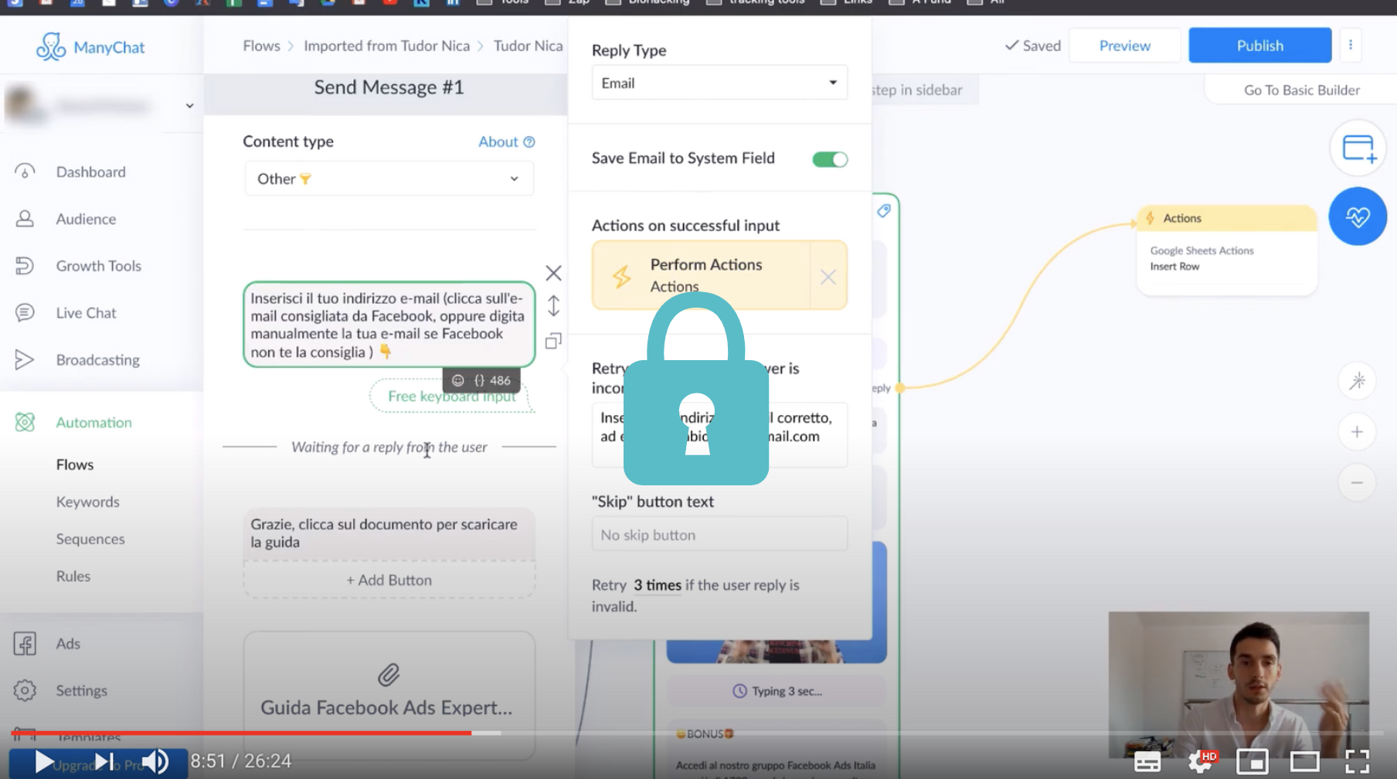Click the Preview button

1124,46
